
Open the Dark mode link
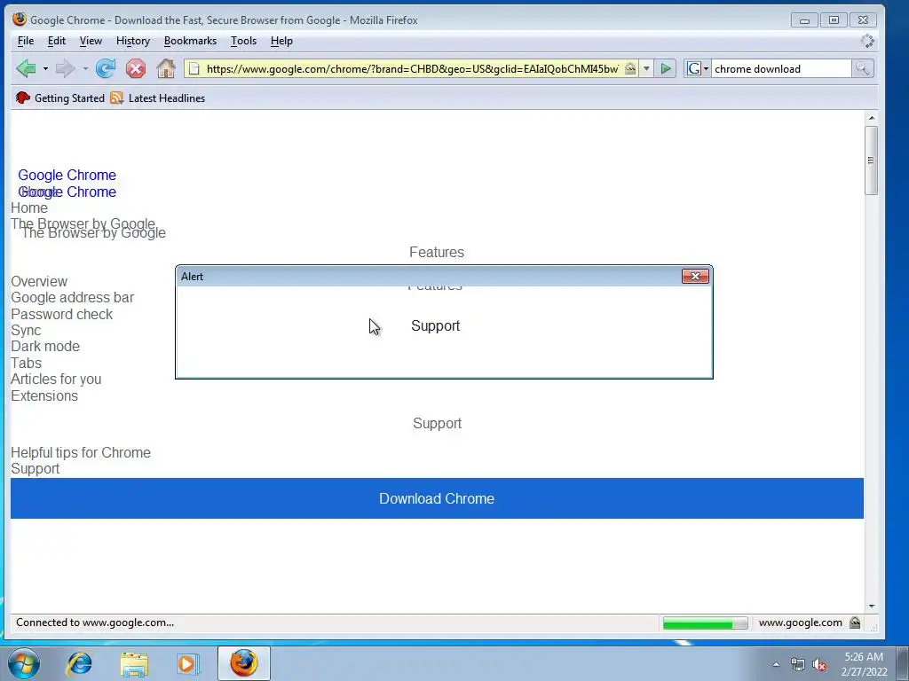45,347
